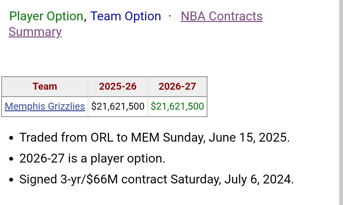Click the bullet point before the signed contract note

click(x=11, y=180)
